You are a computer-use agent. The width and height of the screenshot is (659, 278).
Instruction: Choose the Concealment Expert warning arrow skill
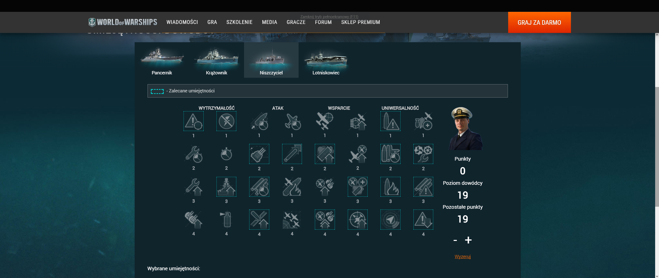pyautogui.click(x=423, y=220)
